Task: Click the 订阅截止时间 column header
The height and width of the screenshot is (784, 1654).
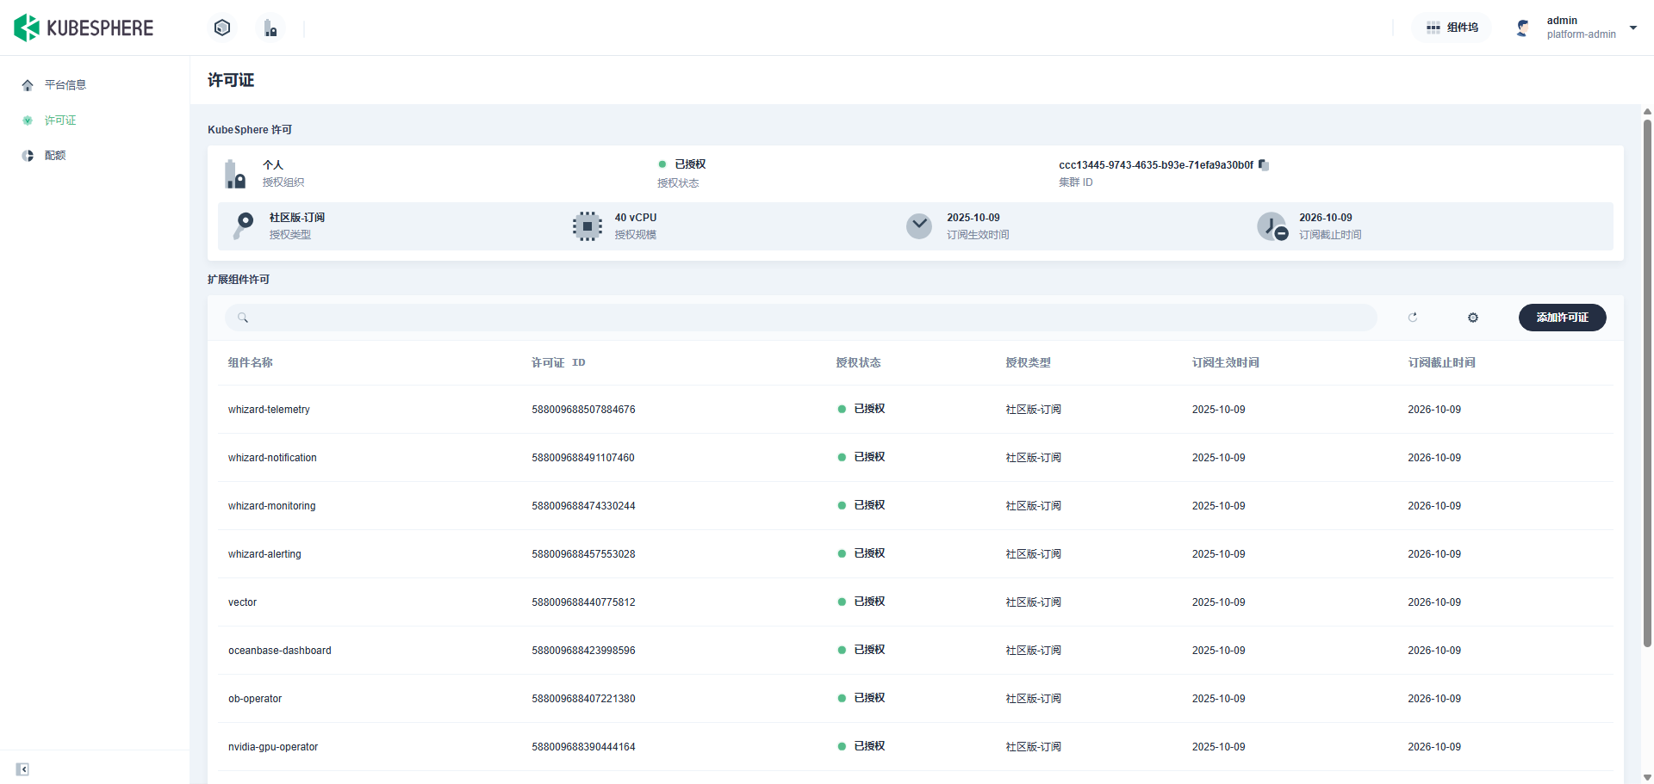Action: 1441,362
